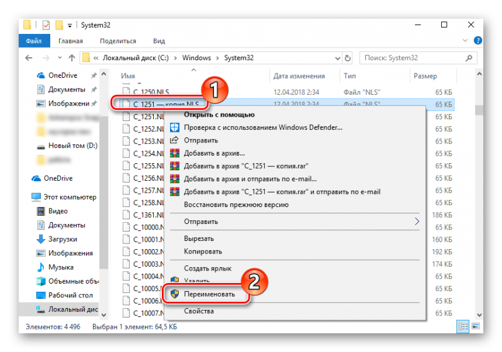Click the Forward navigation arrow

pyautogui.click(x=46, y=58)
